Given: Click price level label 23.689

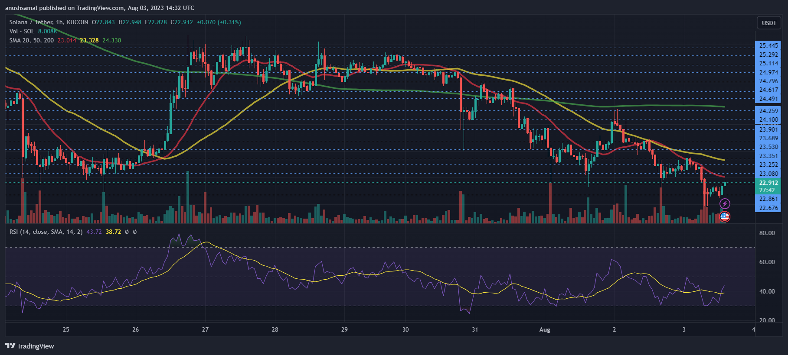Looking at the screenshot, I should click(x=768, y=138).
